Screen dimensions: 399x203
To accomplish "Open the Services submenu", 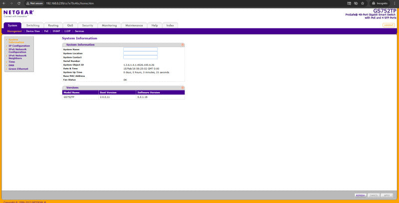I will (79, 31).
